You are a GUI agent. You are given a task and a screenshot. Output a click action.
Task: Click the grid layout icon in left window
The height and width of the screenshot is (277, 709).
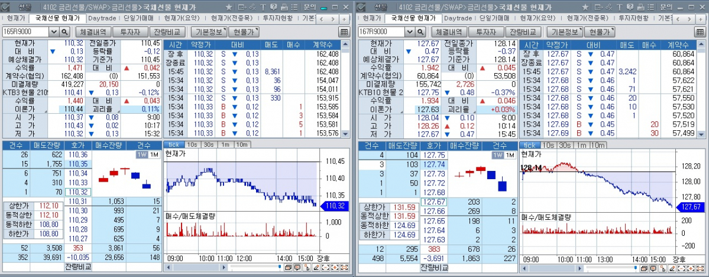[x=344, y=32]
